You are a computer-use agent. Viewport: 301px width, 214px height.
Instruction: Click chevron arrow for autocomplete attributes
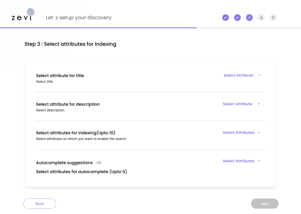258,161
